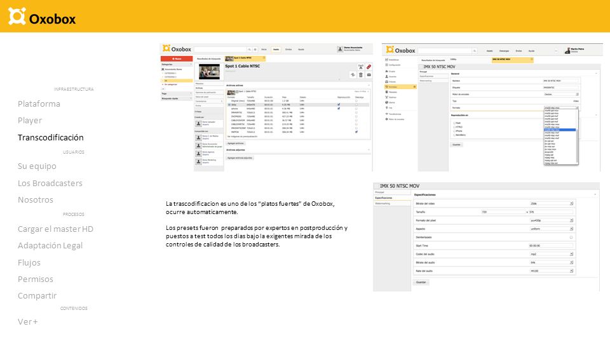Open the Codec del audio dropdown

coord(552,254)
